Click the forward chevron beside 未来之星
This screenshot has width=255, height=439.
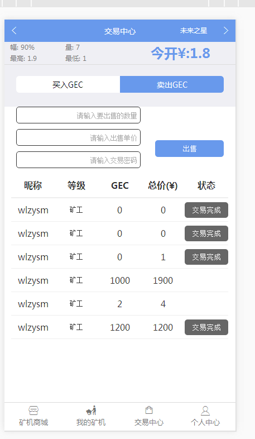pyautogui.click(x=226, y=31)
